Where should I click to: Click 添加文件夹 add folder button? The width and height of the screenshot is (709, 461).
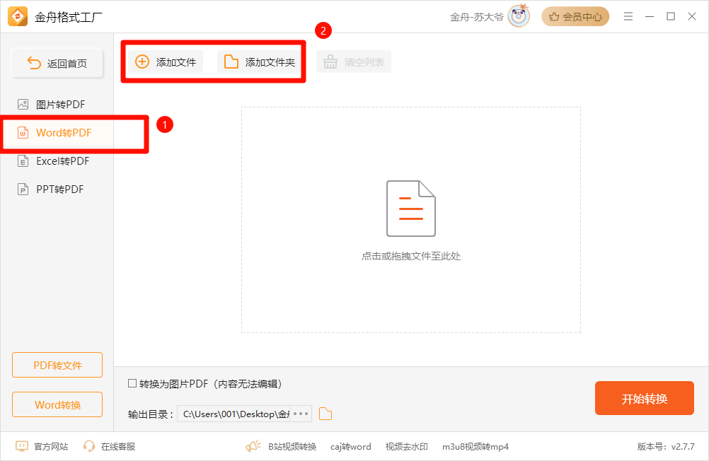[260, 62]
